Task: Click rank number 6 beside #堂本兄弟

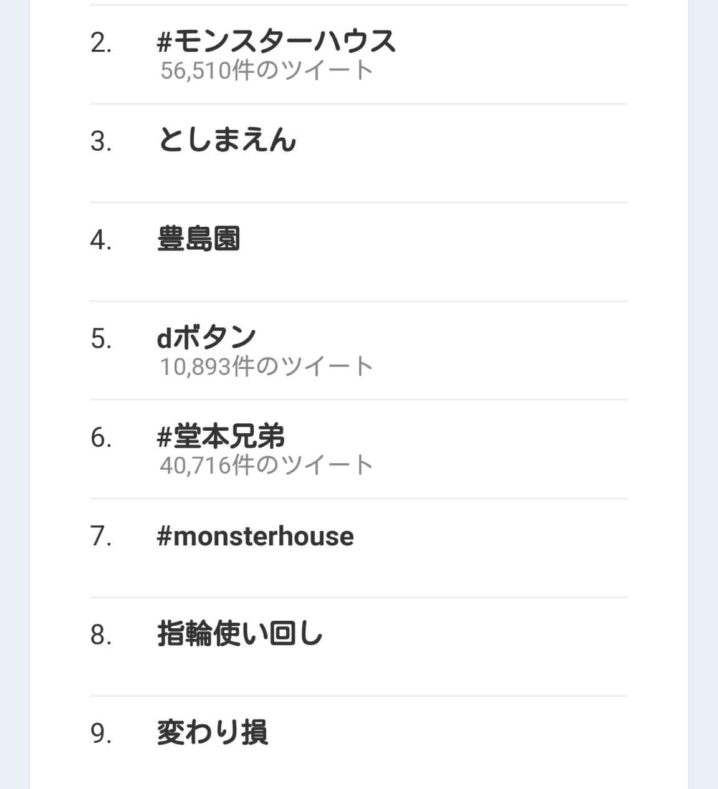Action: (x=101, y=438)
